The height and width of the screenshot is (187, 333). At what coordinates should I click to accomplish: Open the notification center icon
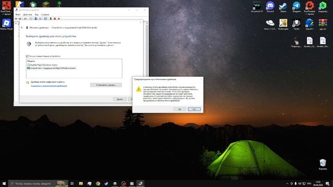pyautogui.click(x=328, y=183)
